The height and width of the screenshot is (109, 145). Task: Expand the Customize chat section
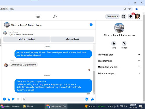(119, 55)
